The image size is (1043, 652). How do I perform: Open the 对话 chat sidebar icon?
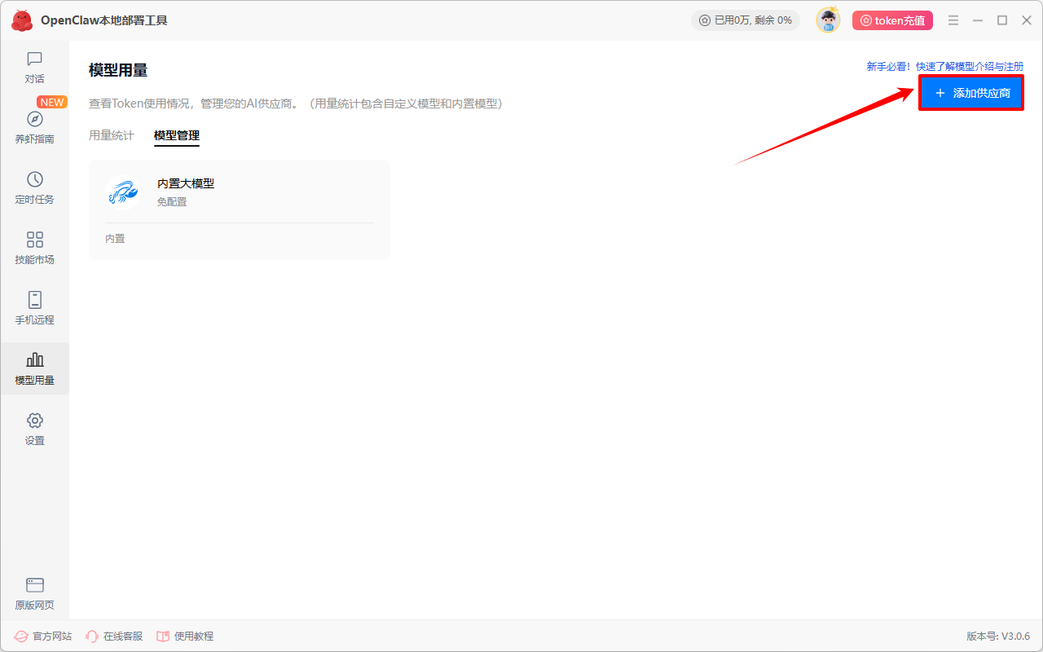point(34,59)
